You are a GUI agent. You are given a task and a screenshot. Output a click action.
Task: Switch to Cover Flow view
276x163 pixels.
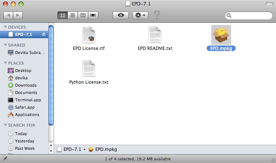93,15
